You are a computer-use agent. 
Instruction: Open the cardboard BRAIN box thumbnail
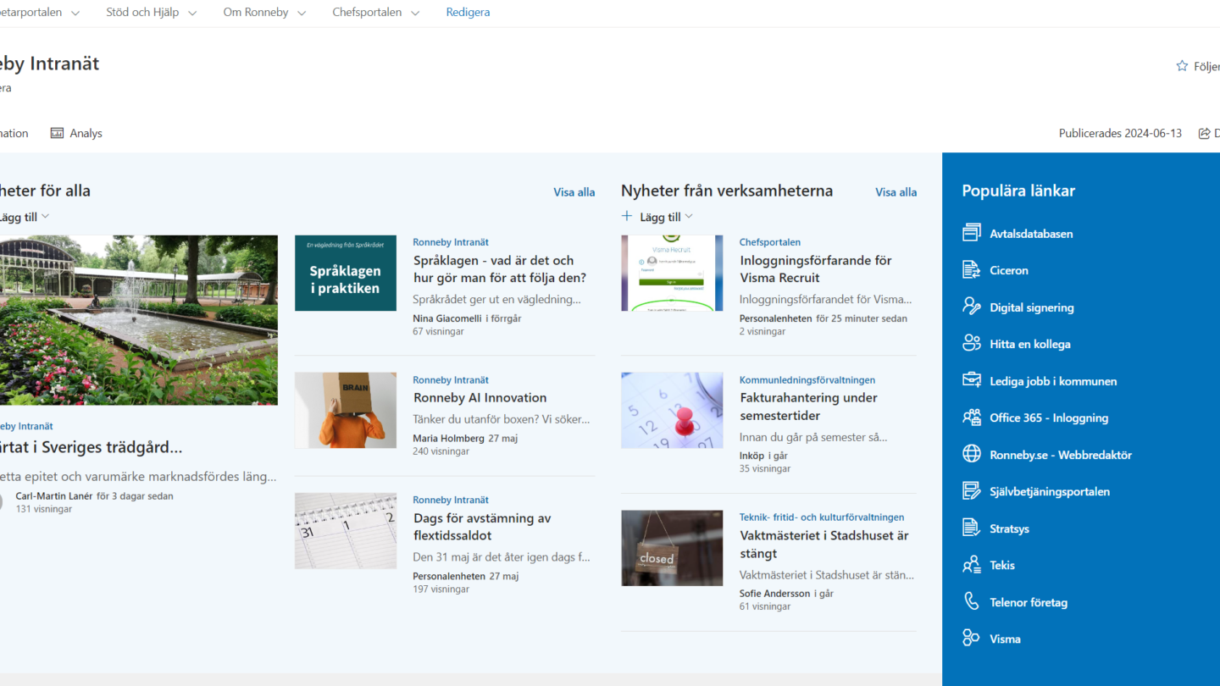pos(346,410)
